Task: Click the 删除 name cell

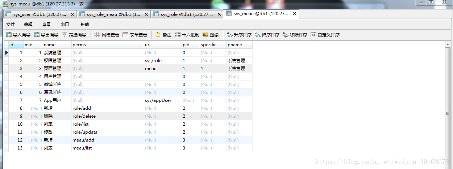Action: coord(57,116)
